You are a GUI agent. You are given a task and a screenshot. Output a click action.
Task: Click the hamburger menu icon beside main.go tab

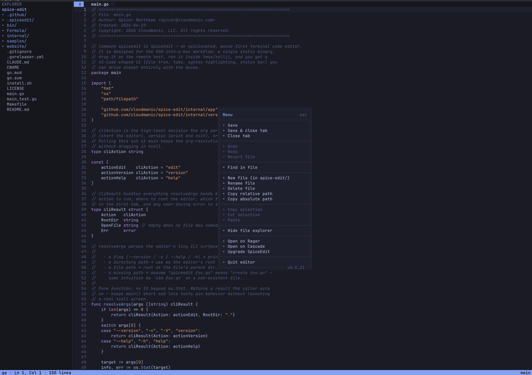tap(79, 4)
